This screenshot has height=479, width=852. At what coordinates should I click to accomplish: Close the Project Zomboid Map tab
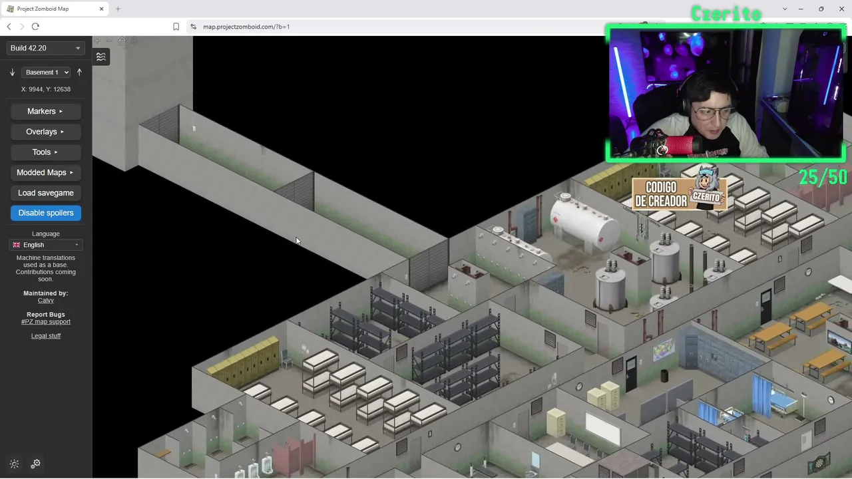tap(101, 9)
